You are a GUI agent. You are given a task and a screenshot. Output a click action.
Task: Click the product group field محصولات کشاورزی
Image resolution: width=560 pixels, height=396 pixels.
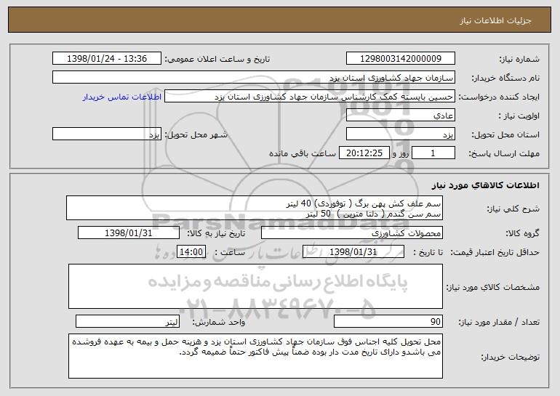coord(352,233)
